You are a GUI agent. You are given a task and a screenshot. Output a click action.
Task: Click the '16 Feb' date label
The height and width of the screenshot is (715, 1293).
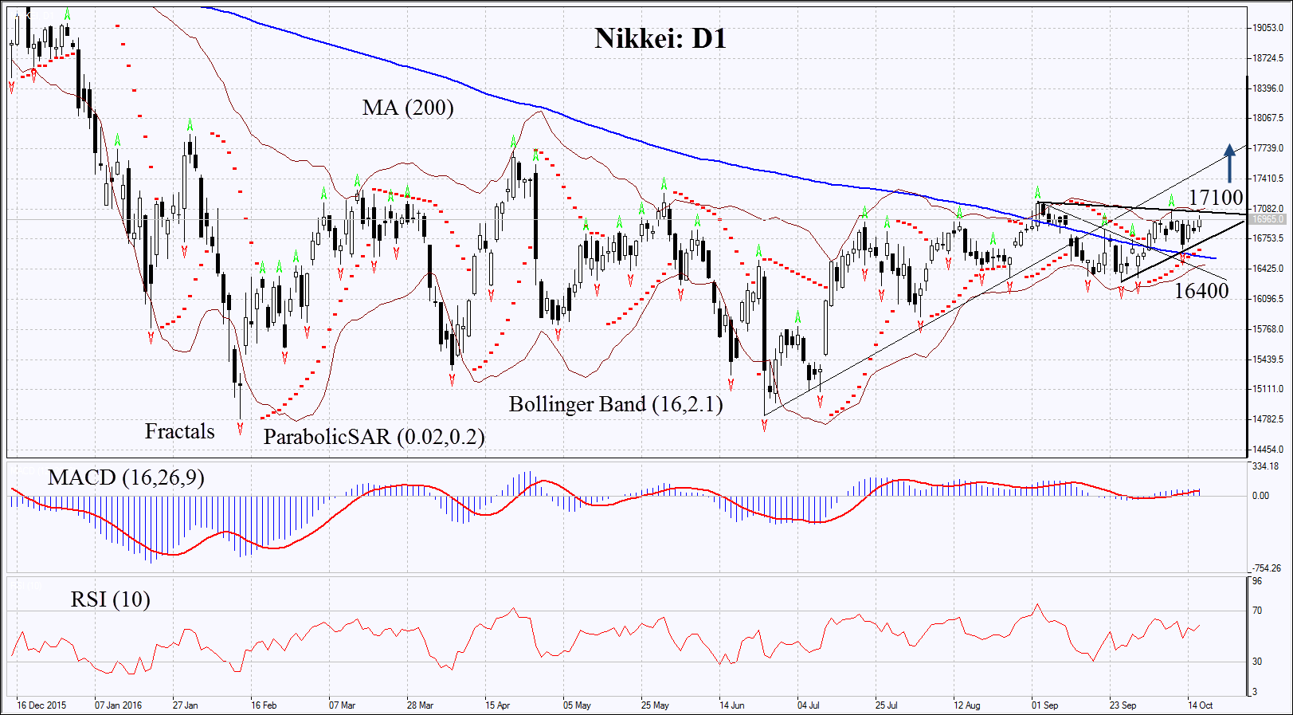(x=264, y=705)
